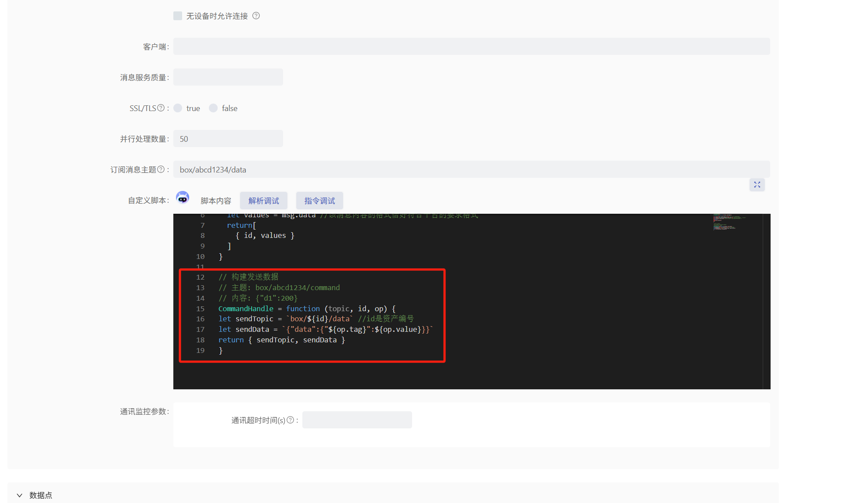The image size is (843, 503).
Task: Click the fullscreen expand icon for script editor
Action: coord(757,185)
